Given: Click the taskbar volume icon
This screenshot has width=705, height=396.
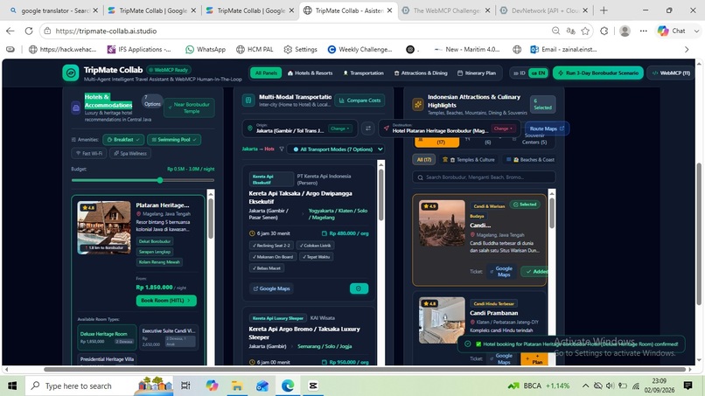Looking at the screenshot, I should point(610,386).
